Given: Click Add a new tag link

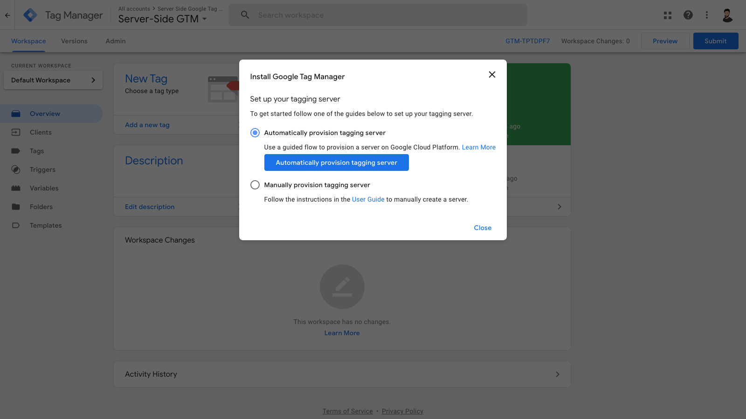Looking at the screenshot, I should [x=147, y=125].
